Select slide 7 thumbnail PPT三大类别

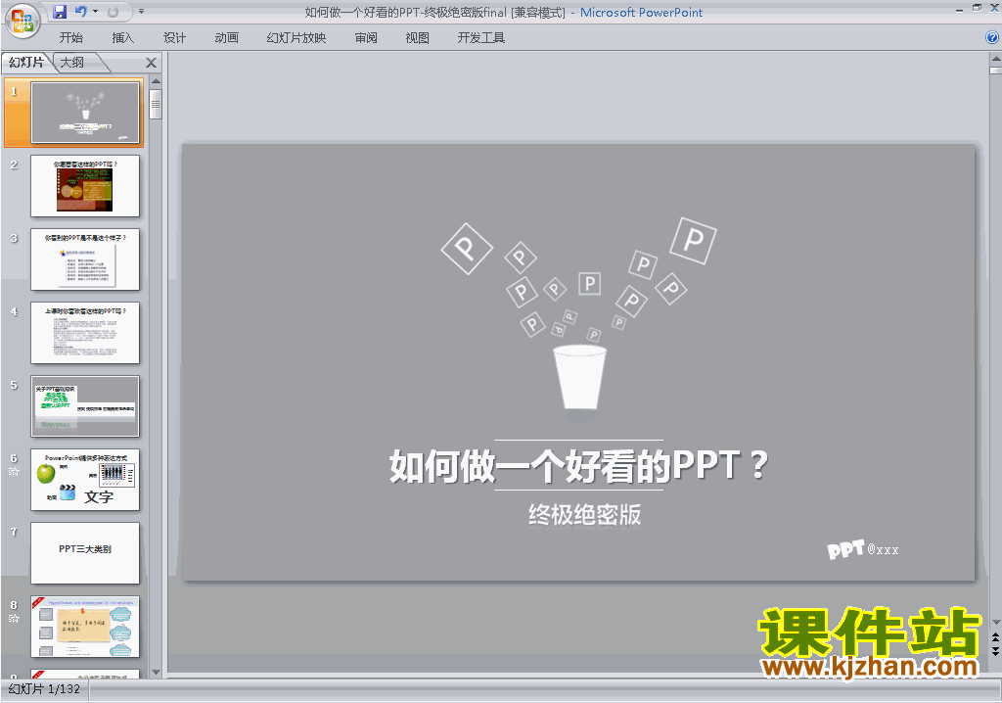85,553
